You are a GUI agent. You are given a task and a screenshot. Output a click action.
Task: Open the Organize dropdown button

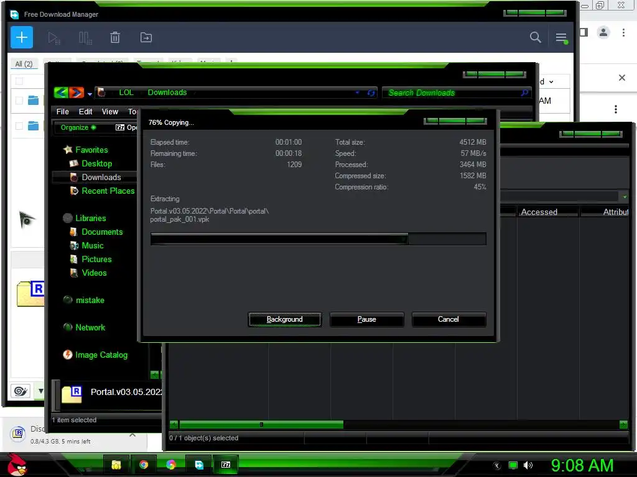click(78, 127)
